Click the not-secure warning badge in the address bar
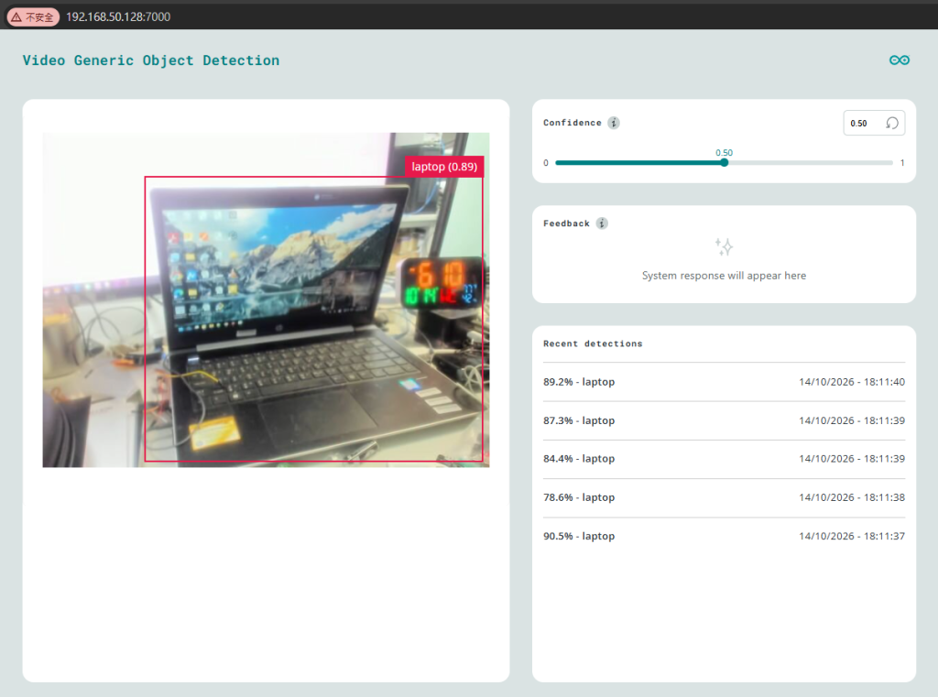 click(33, 16)
